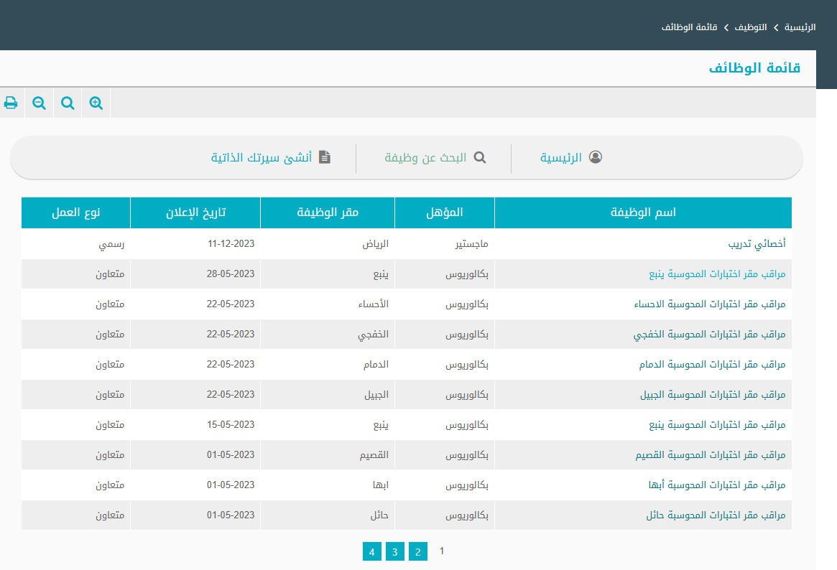Click the search icon beside البحث عن وظيفة
The height and width of the screenshot is (570, 837).
coord(479,157)
